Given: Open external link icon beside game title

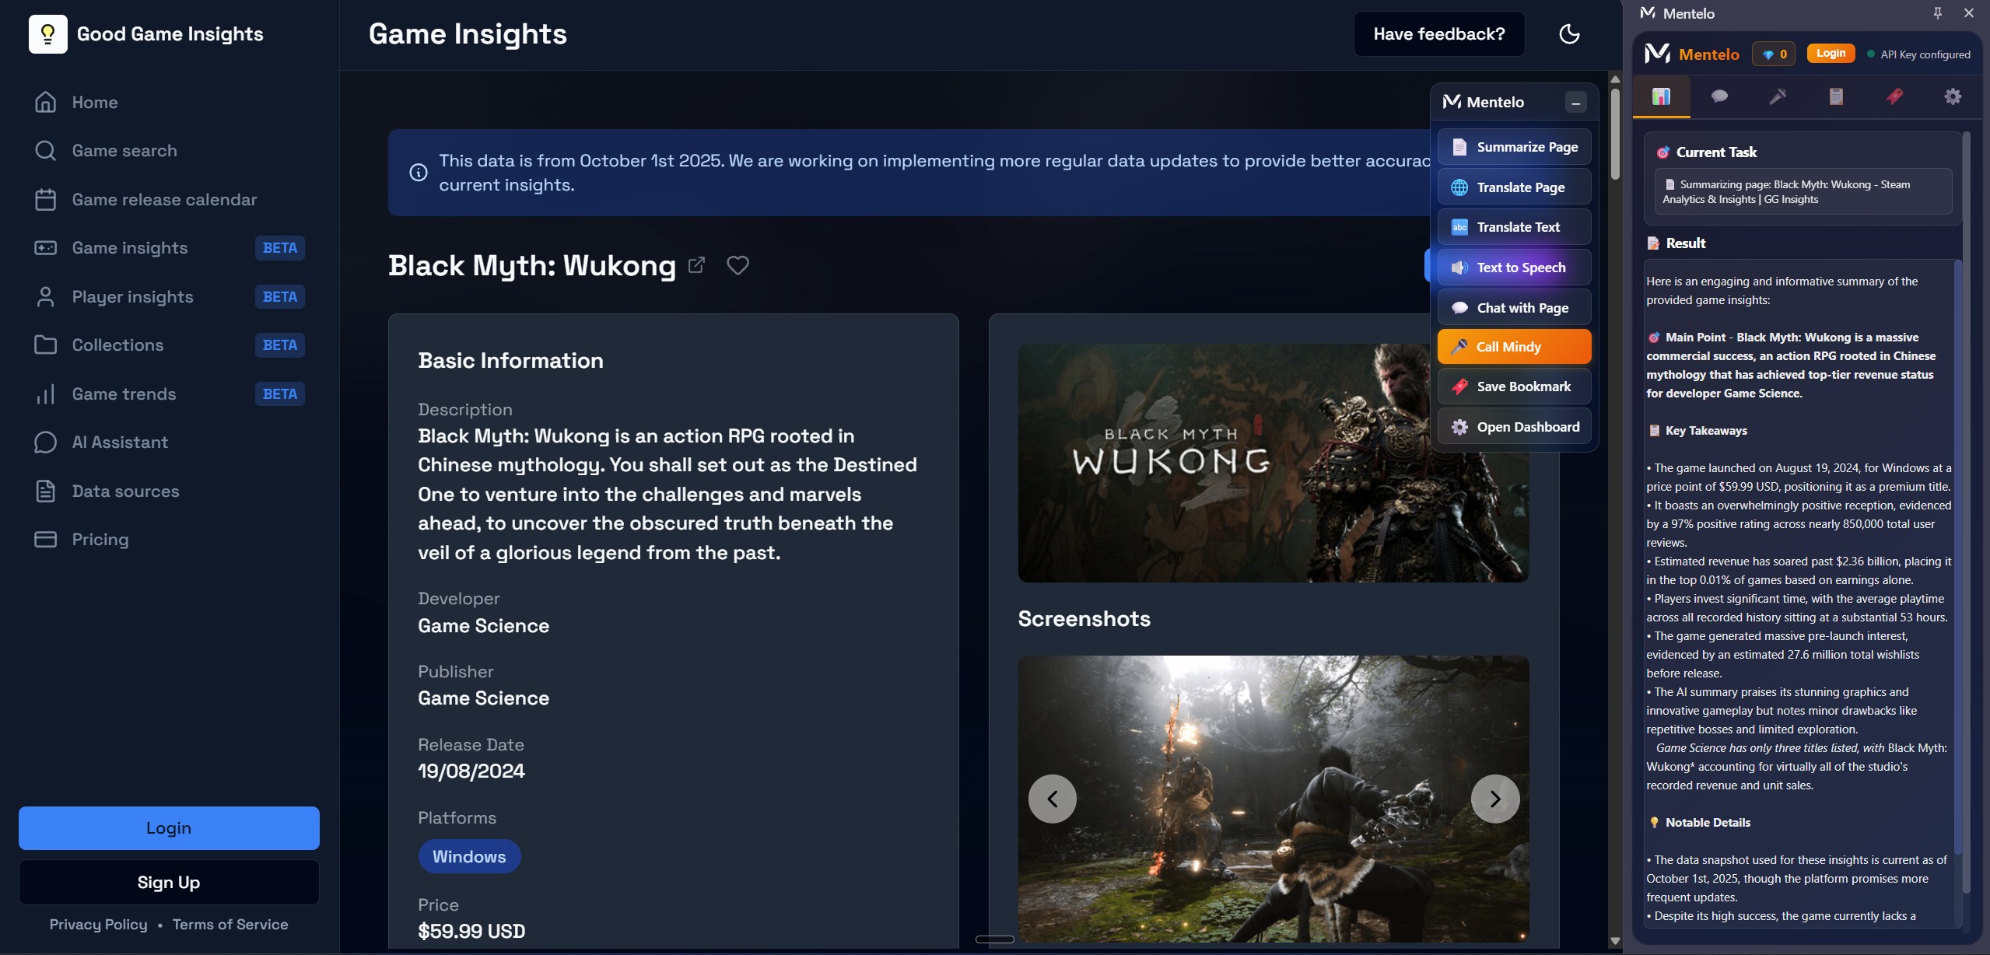Looking at the screenshot, I should click(x=696, y=265).
